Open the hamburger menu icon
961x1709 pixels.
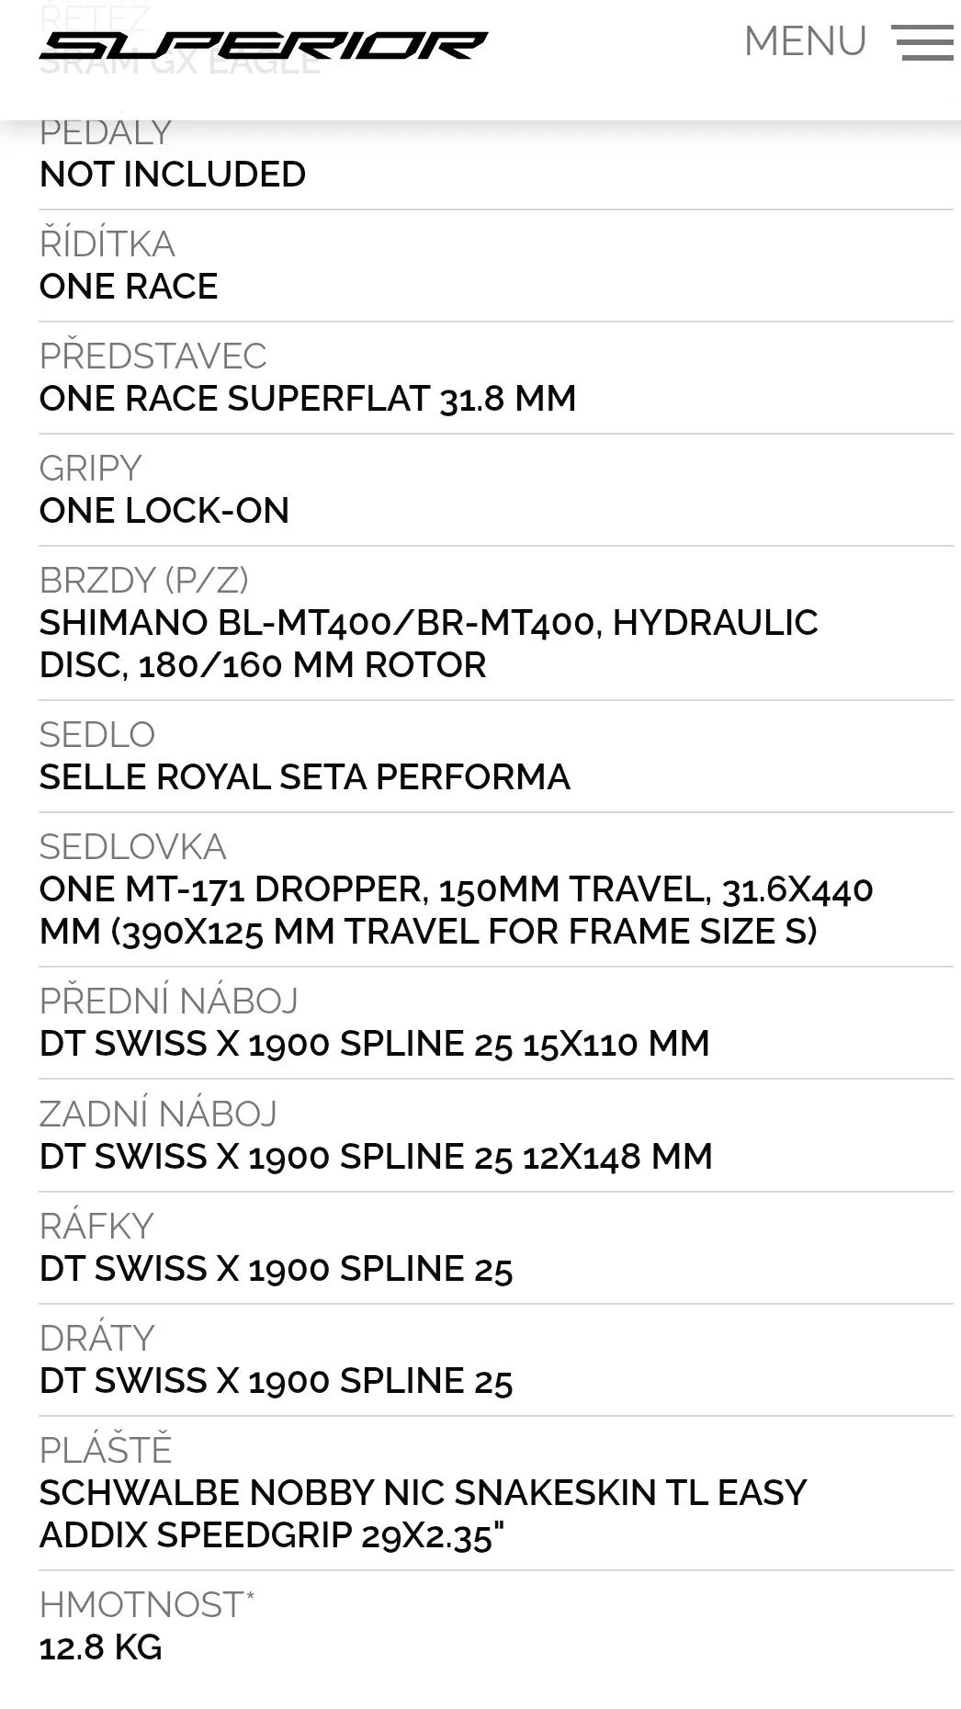(x=921, y=42)
